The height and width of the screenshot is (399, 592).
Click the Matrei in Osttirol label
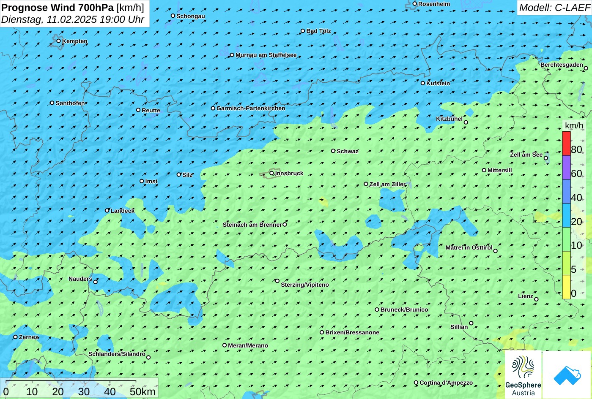[469, 247]
